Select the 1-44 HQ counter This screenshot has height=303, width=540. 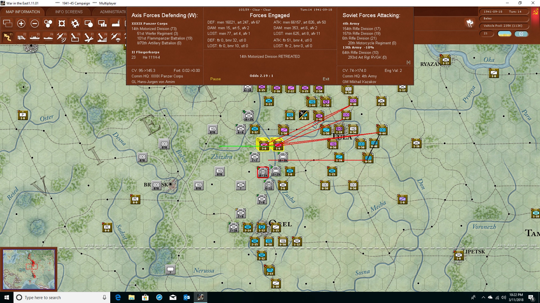(x=312, y=102)
